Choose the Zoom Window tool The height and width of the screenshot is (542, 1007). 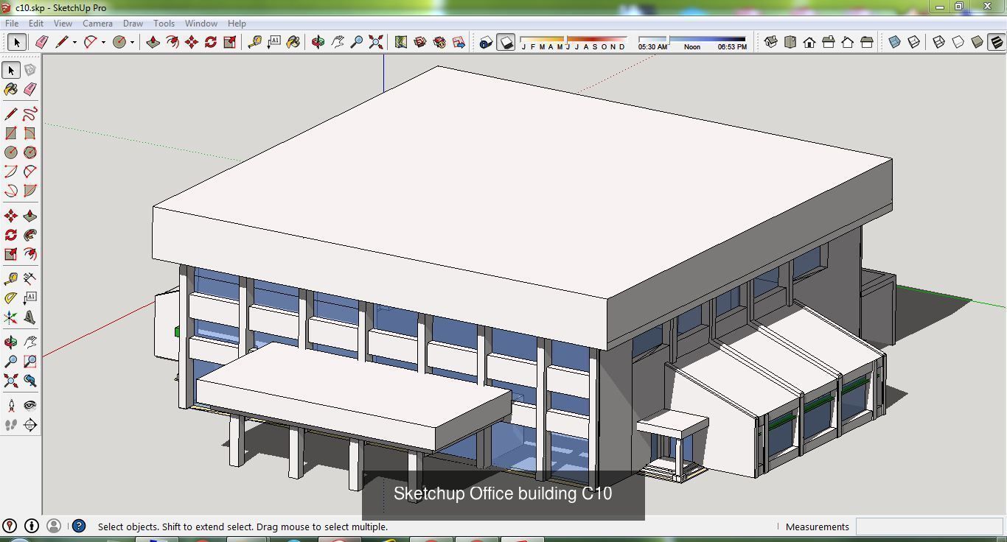[30, 362]
